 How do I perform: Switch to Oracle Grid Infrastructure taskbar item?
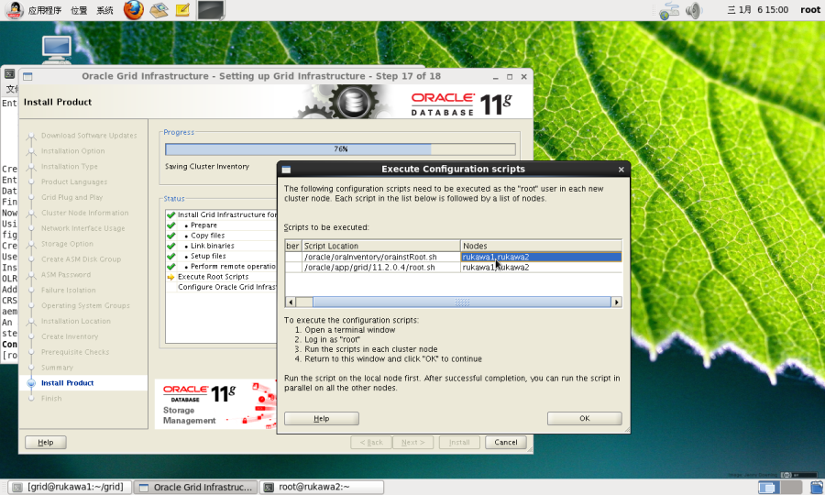pos(196,487)
